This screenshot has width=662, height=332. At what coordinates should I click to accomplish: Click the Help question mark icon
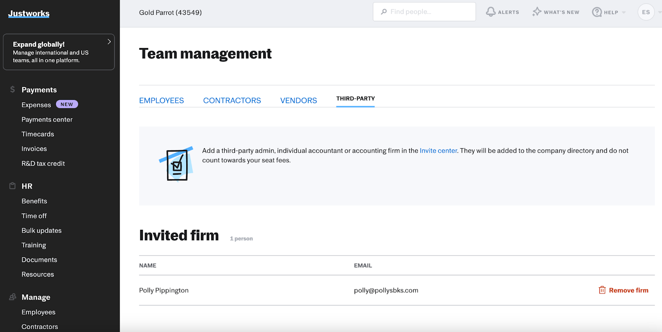click(x=597, y=12)
